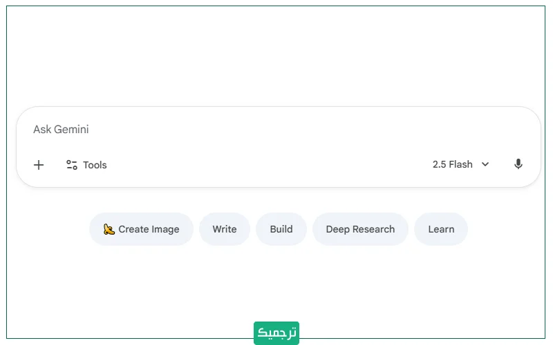Activate the microphone voice input icon
This screenshot has height=345, width=553.
(518, 164)
